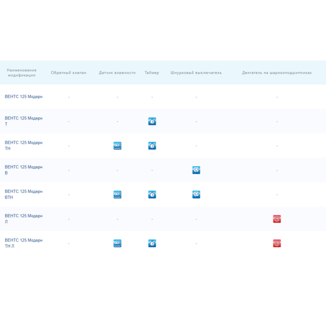Image resolution: width=326 pixels, height=326 pixels.
Task: Click the ball bearing motor icon in Модерн ТН Л row
Action: point(277,243)
